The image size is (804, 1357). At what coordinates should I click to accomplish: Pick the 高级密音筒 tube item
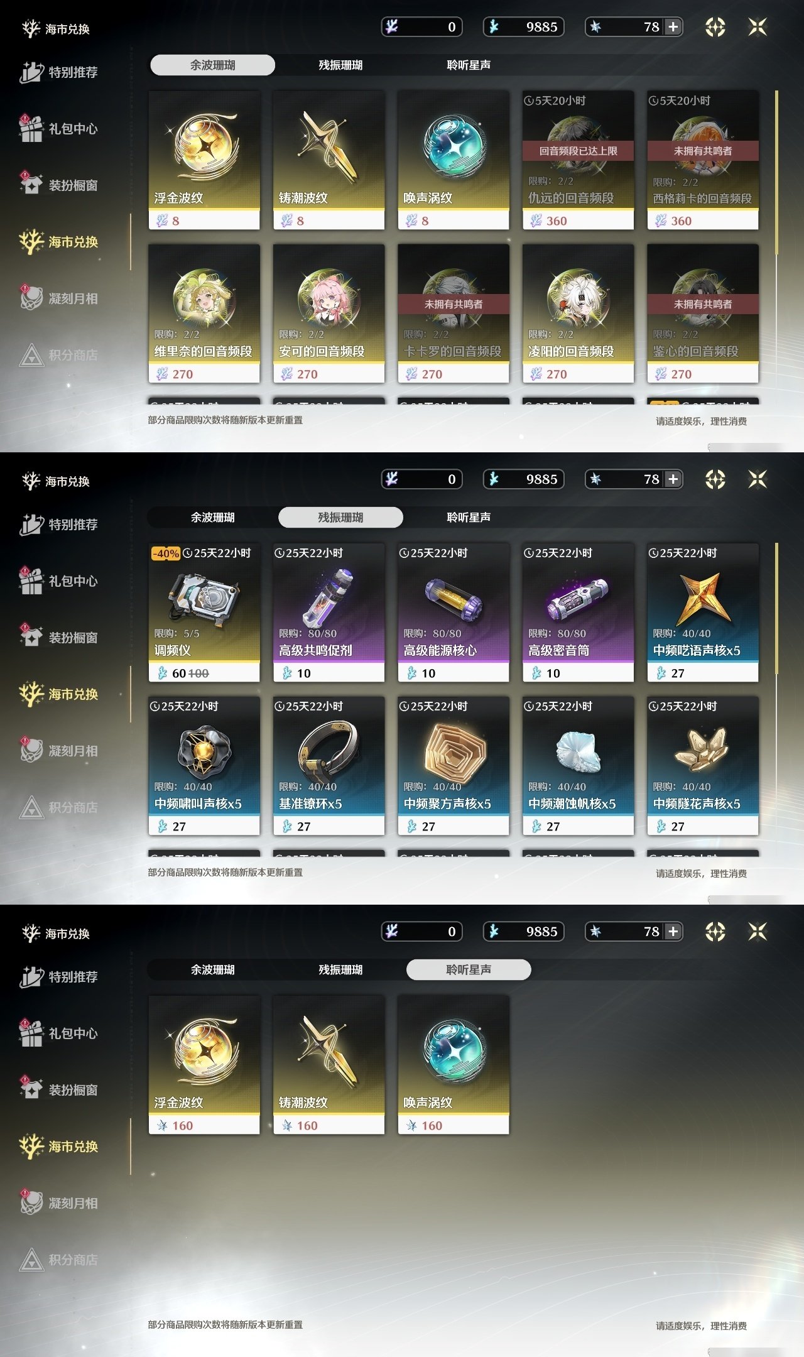click(578, 613)
